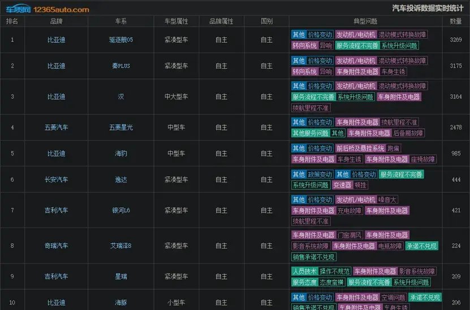Viewport: 470px width, 310px height.
Task: Open the 五菱汽车 brand link
Action: 56,128
